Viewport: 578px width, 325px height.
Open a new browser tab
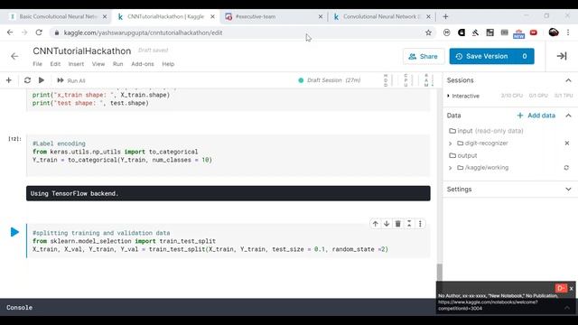[x=445, y=16]
